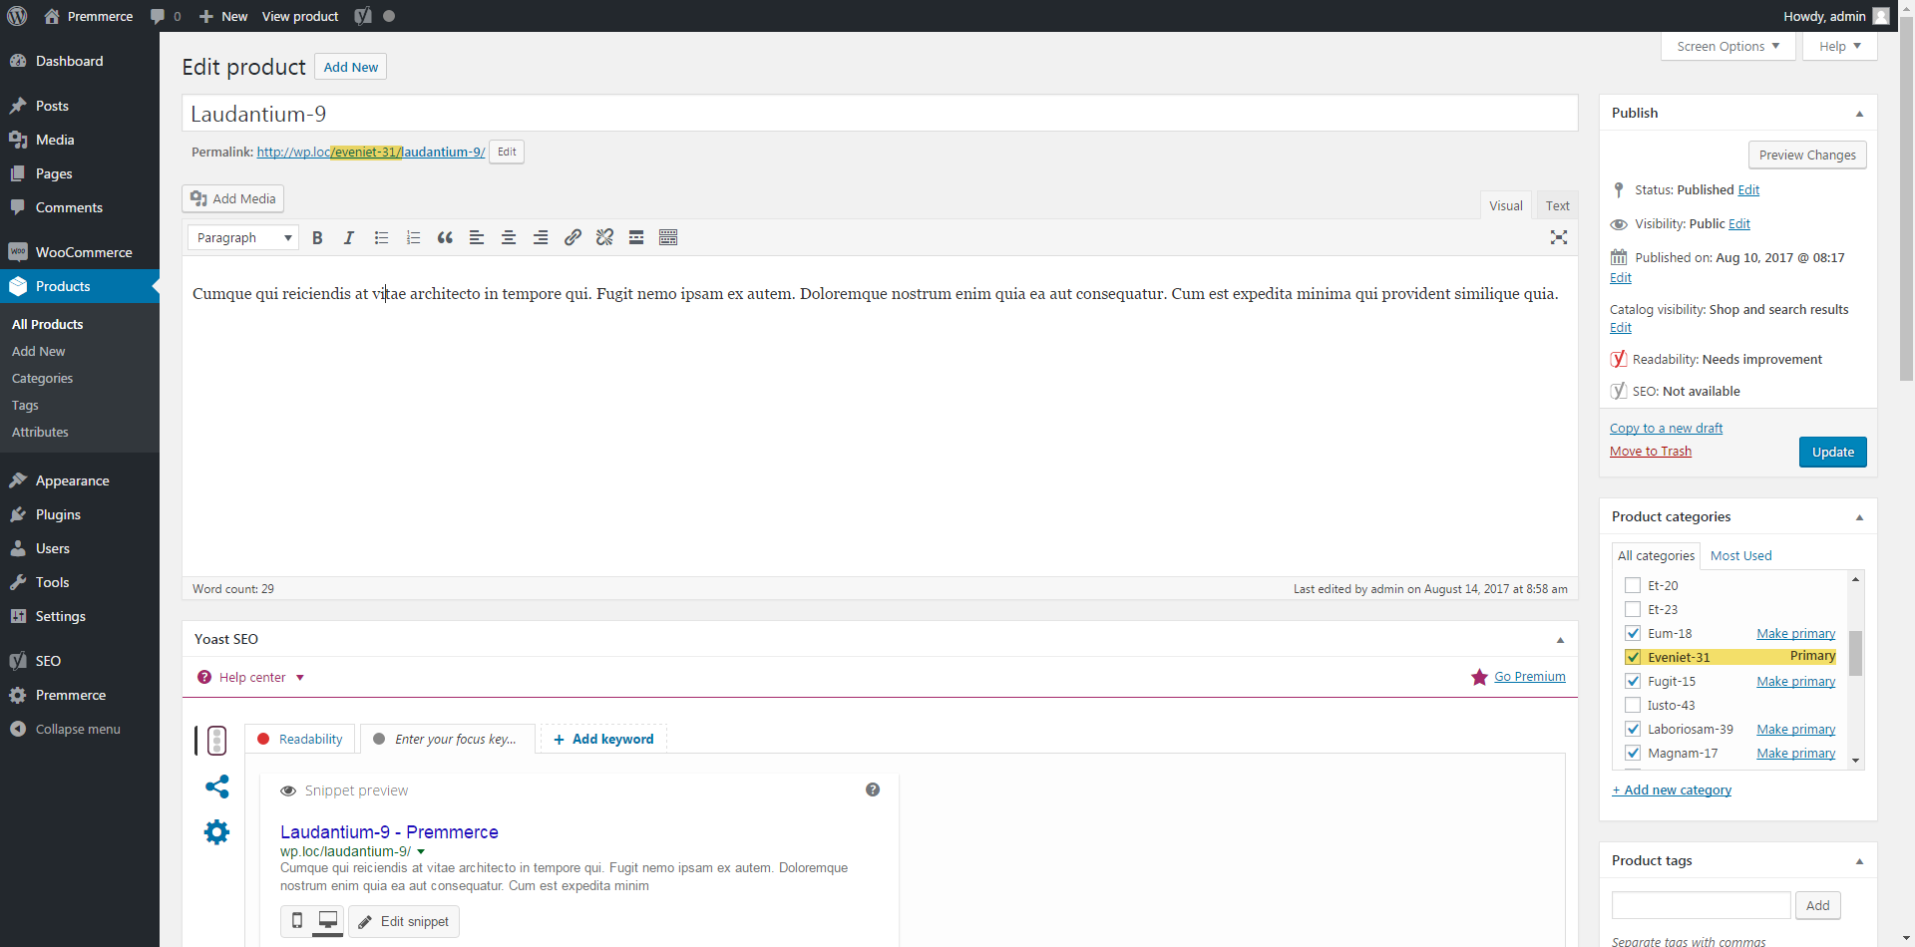Uncheck the Eveniet-31 category

point(1633,657)
